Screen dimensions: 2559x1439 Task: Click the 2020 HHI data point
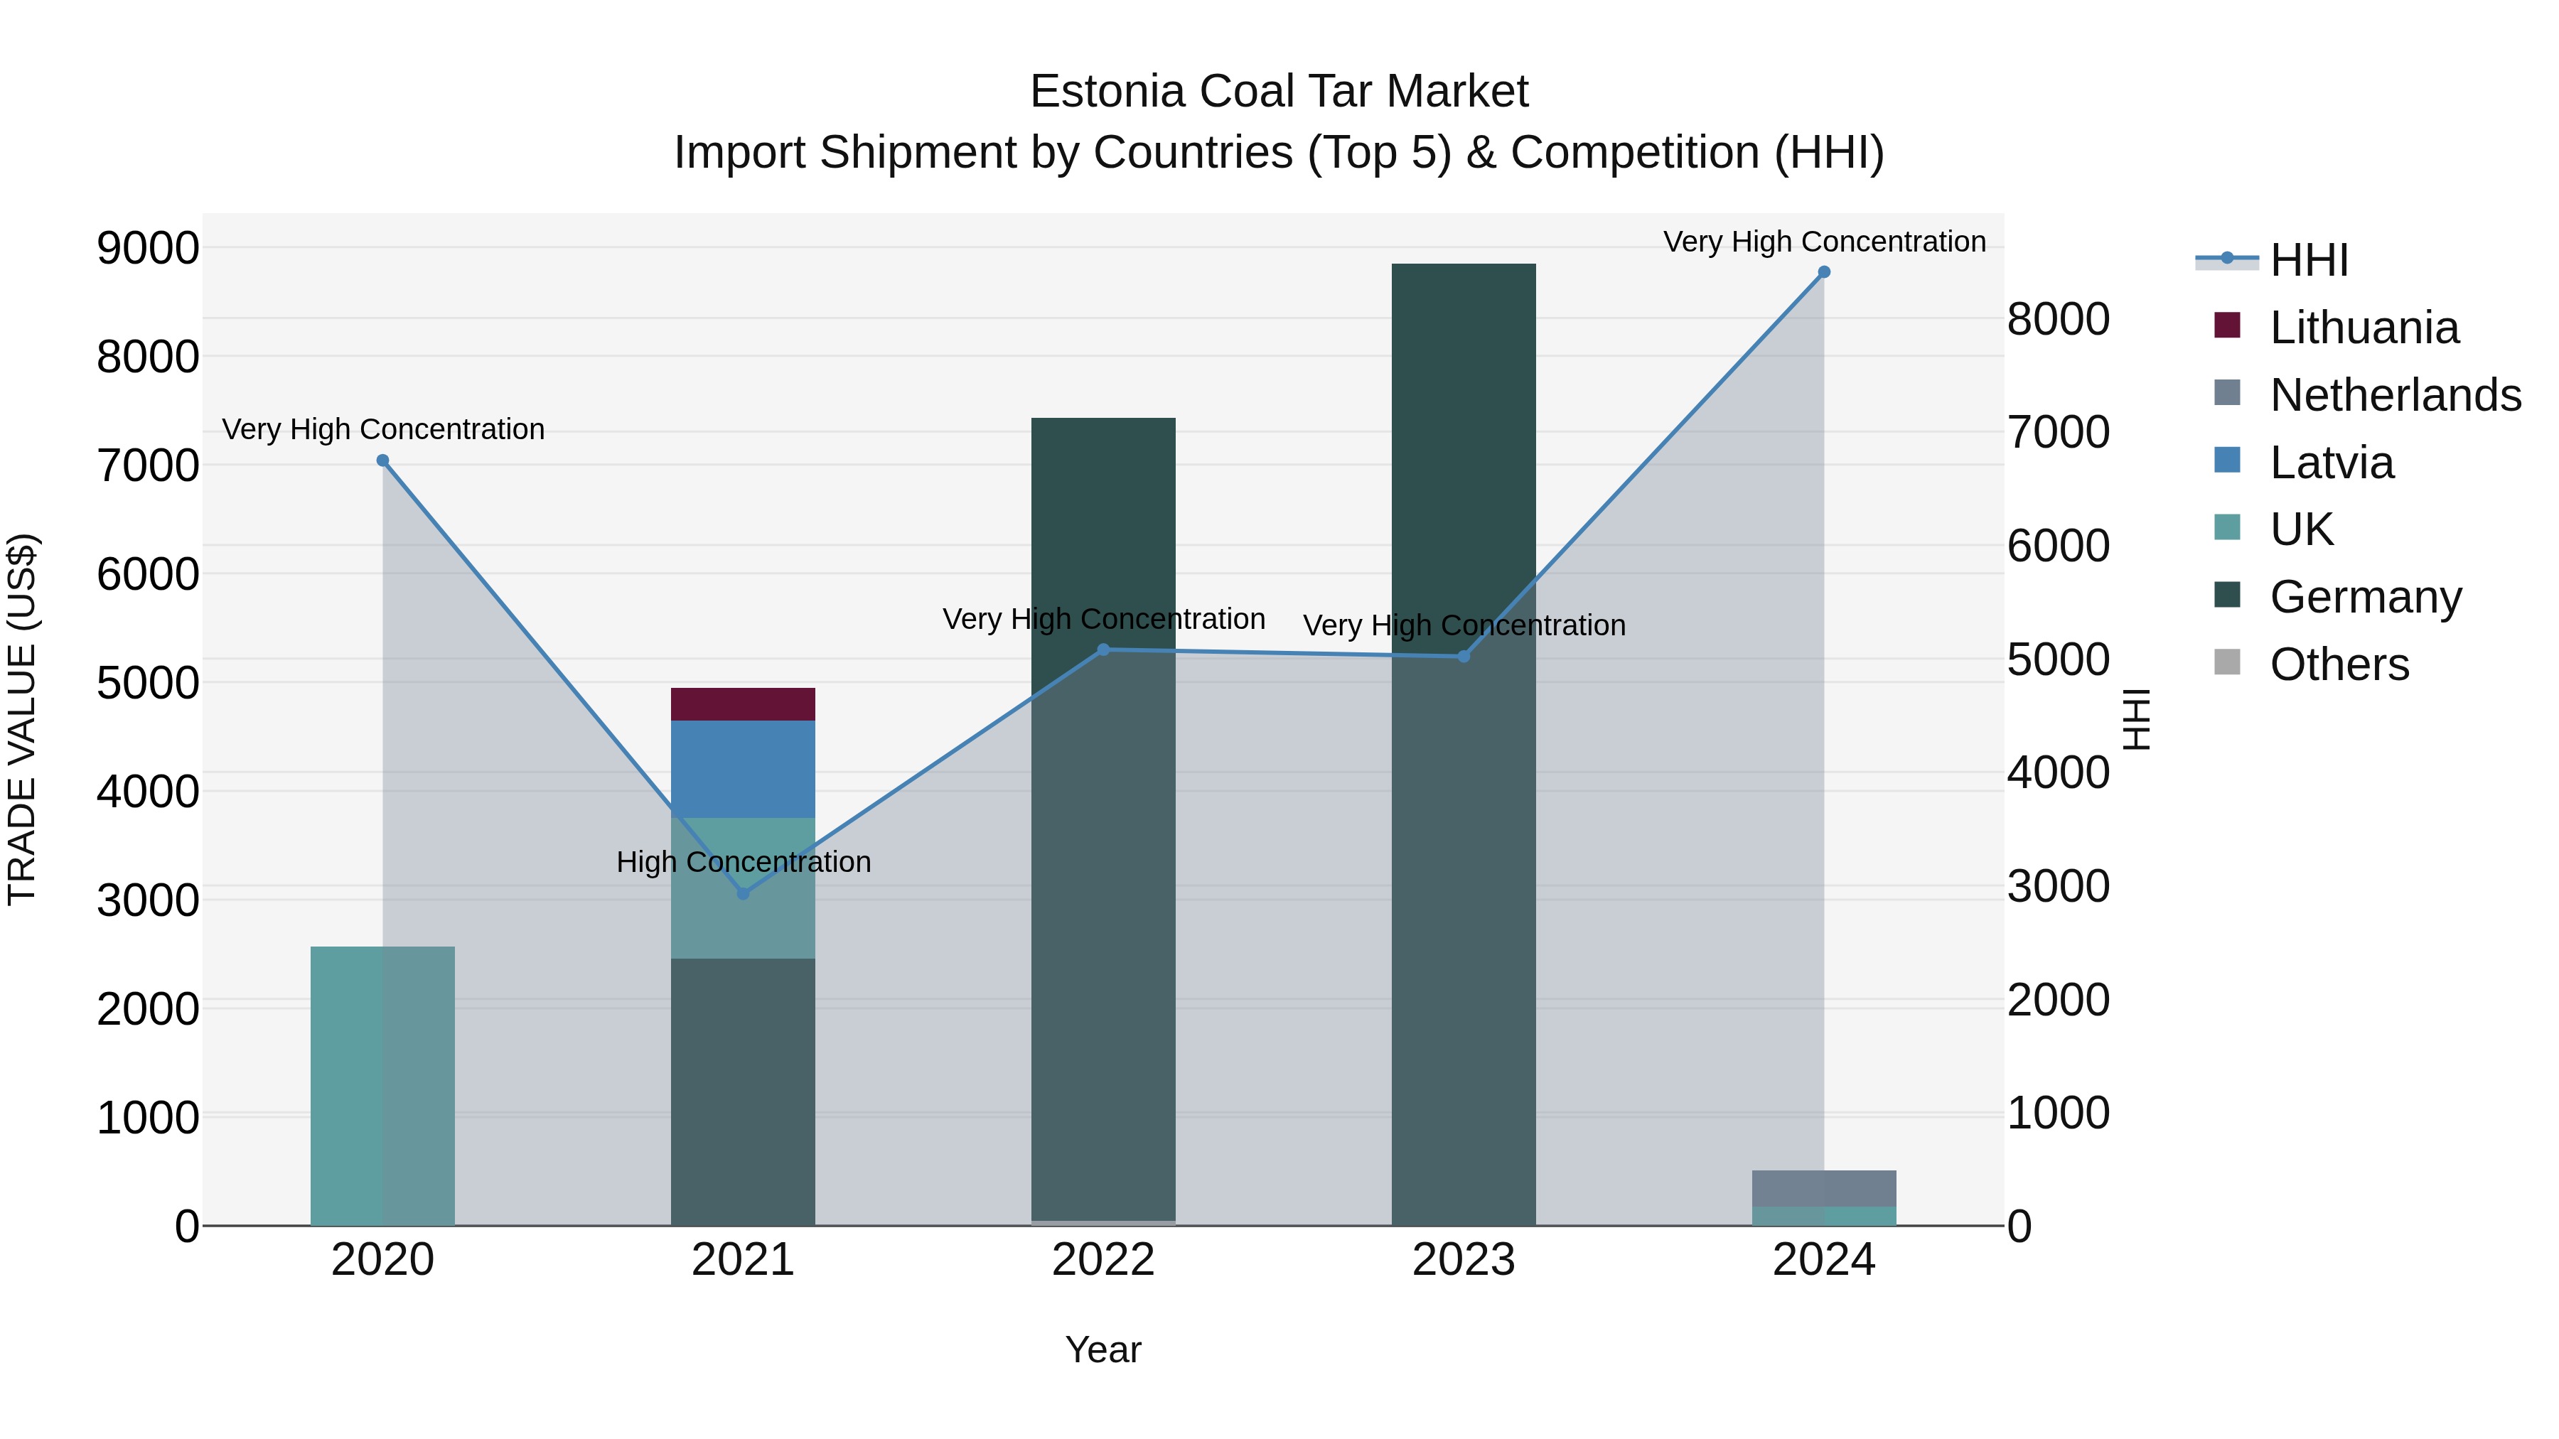click(382, 460)
